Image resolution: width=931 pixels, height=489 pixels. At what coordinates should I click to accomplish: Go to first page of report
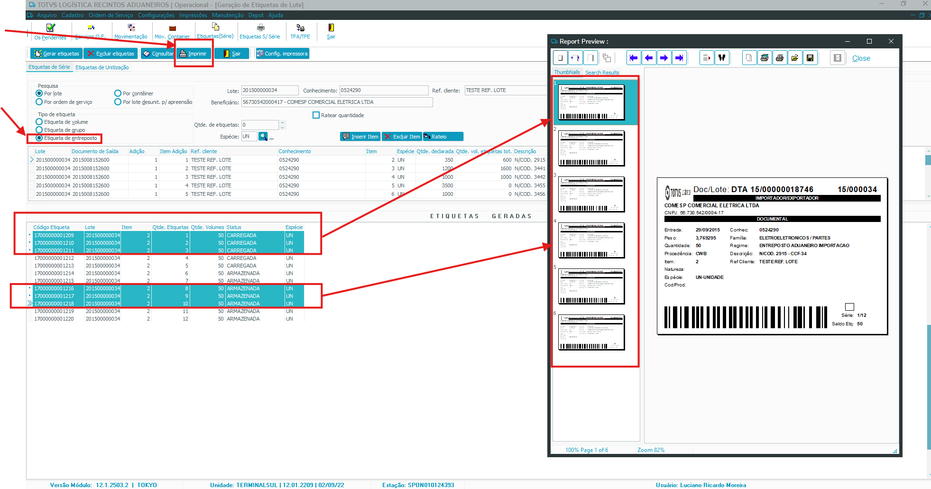tap(634, 58)
